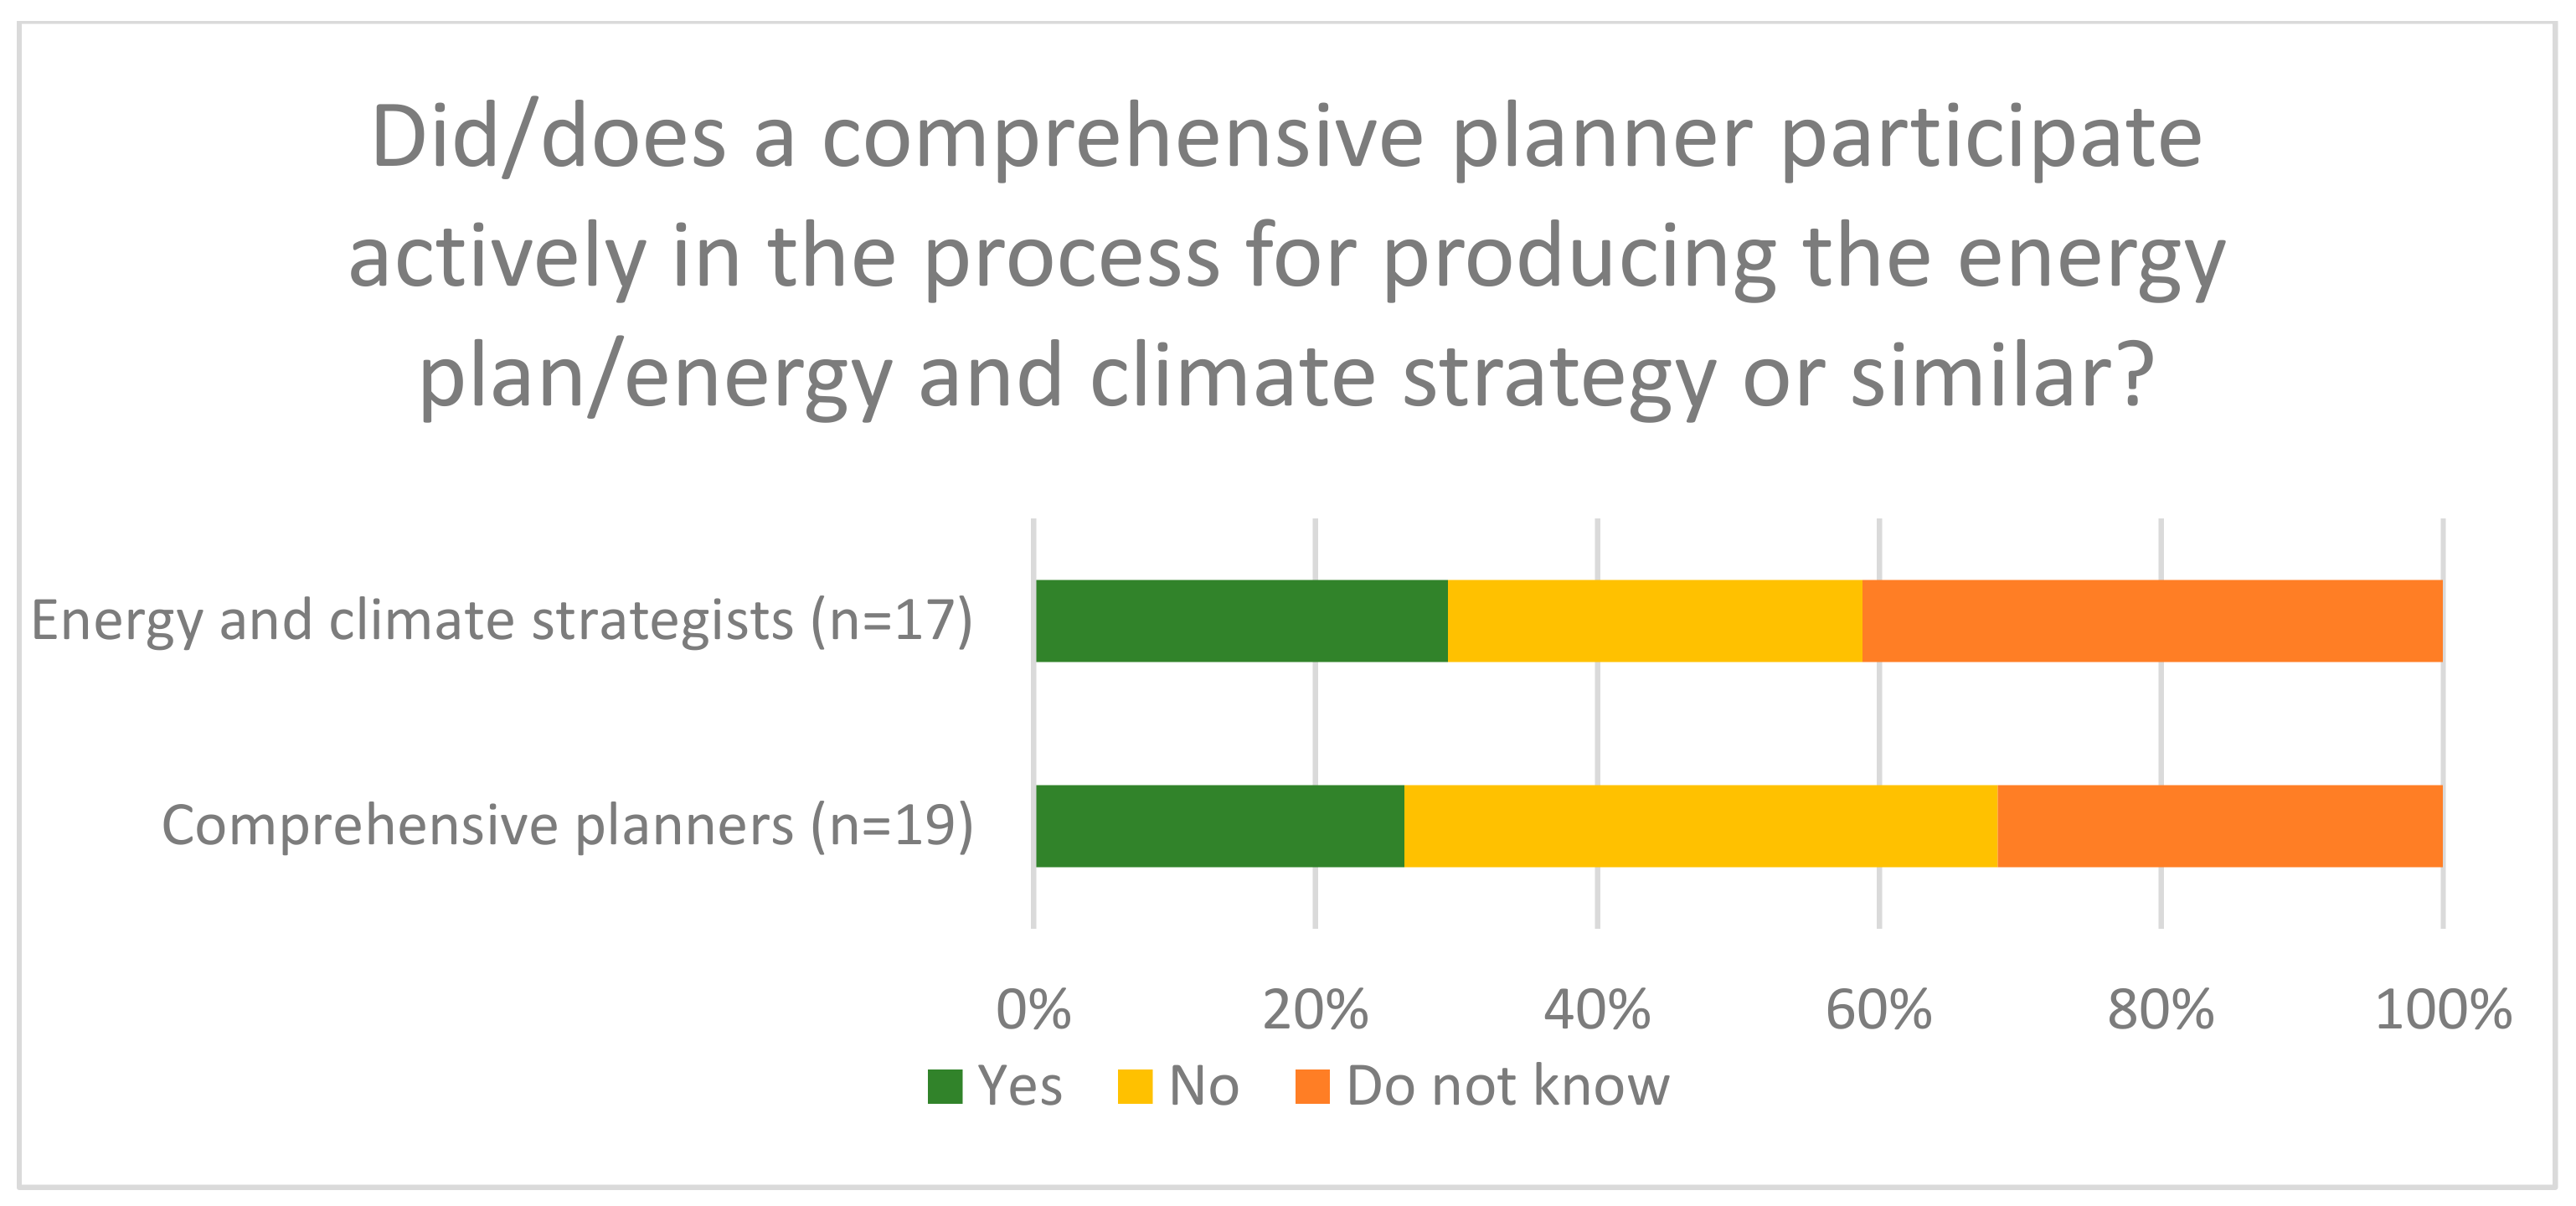Select yellow No segment for Comprehensive planners
The height and width of the screenshot is (1206, 2576).
pos(1700,826)
